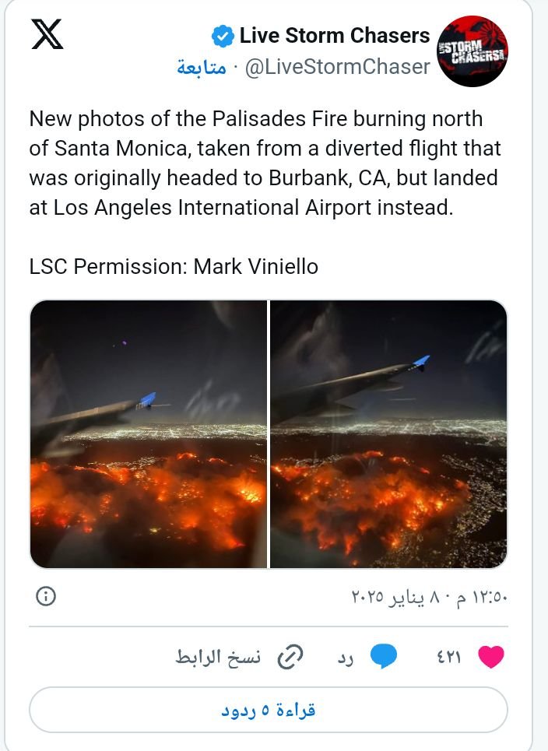The height and width of the screenshot is (751, 548).
Task: Click the رد reply label
Action: [x=346, y=658]
